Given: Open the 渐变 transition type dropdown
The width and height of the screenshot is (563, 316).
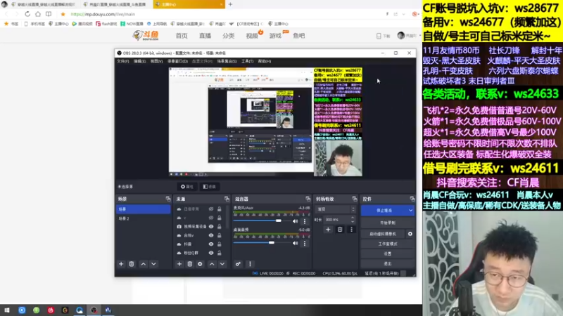Looking at the screenshot, I should point(336,209).
